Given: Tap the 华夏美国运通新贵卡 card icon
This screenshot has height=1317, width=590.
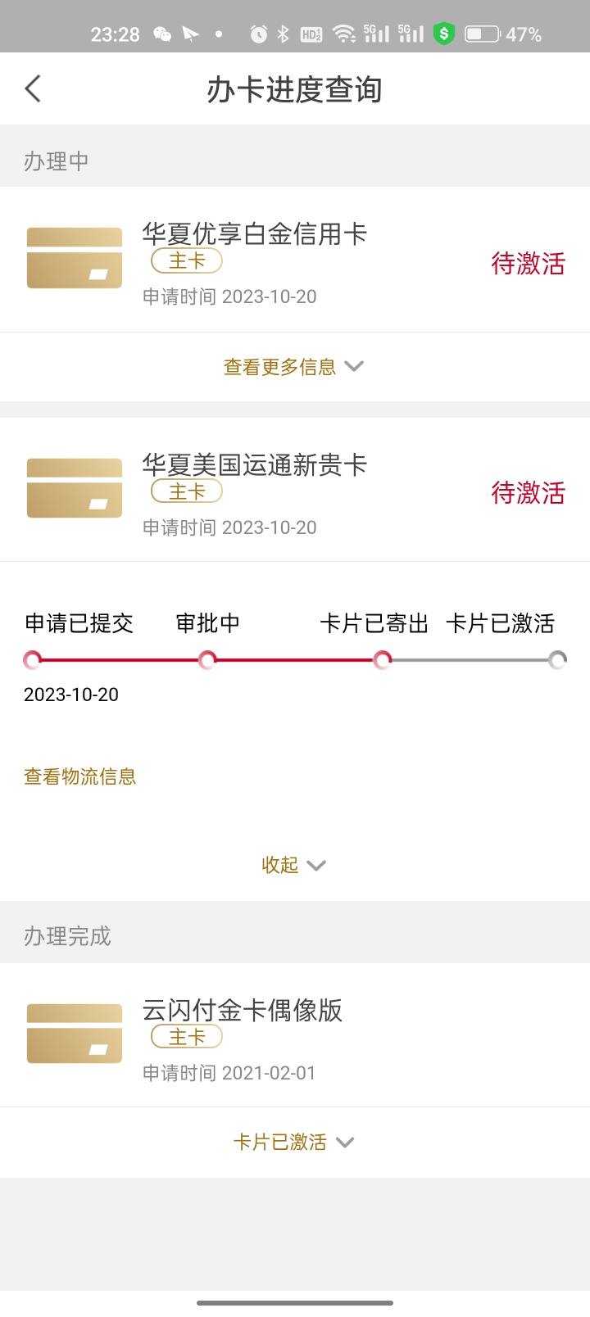Looking at the screenshot, I should click(x=75, y=488).
